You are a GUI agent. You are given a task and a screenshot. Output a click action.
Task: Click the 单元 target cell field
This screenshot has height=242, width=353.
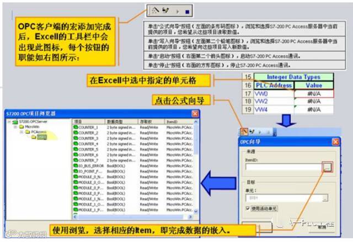[x=284, y=198]
